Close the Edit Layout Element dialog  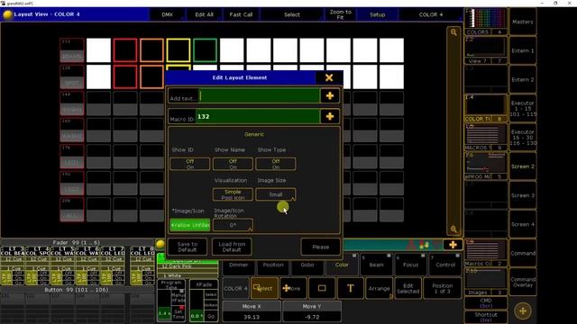tap(329, 77)
